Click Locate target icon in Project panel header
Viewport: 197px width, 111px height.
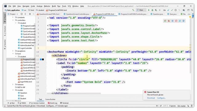click(22, 14)
